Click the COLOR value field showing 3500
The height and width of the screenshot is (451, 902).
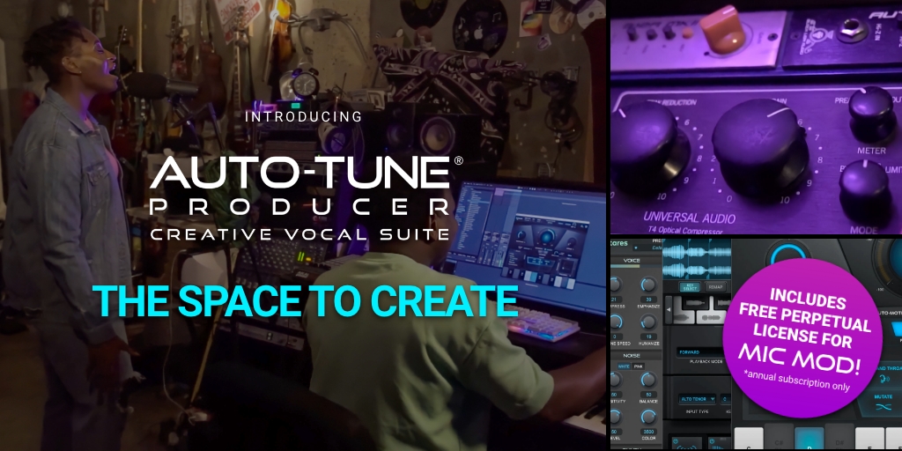click(x=649, y=432)
